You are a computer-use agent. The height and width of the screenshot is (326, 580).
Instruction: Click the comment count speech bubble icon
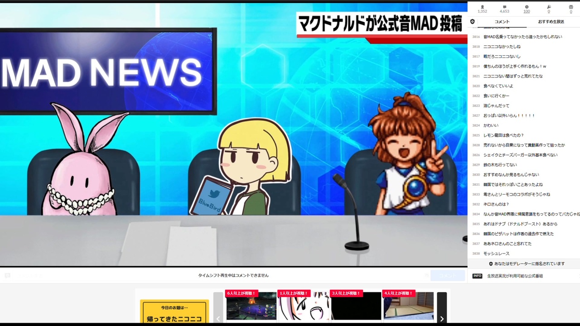pyautogui.click(x=504, y=7)
